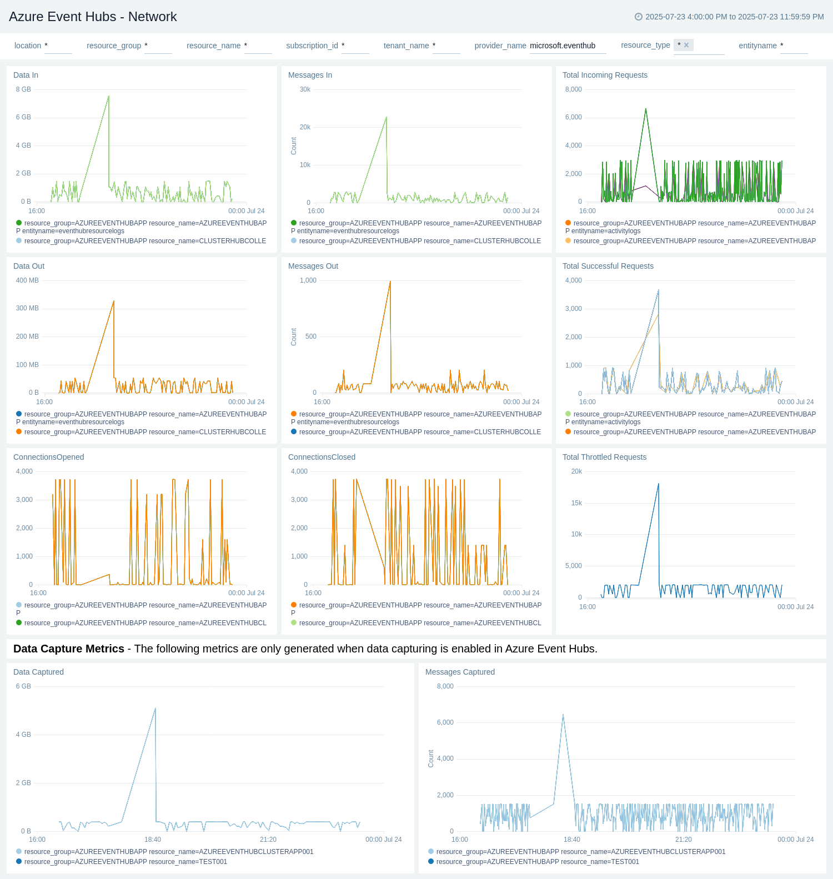Viewport: 833px width, 879px height.
Task: Click light green legend dot in Total Successful Requests
Action: coord(568,414)
